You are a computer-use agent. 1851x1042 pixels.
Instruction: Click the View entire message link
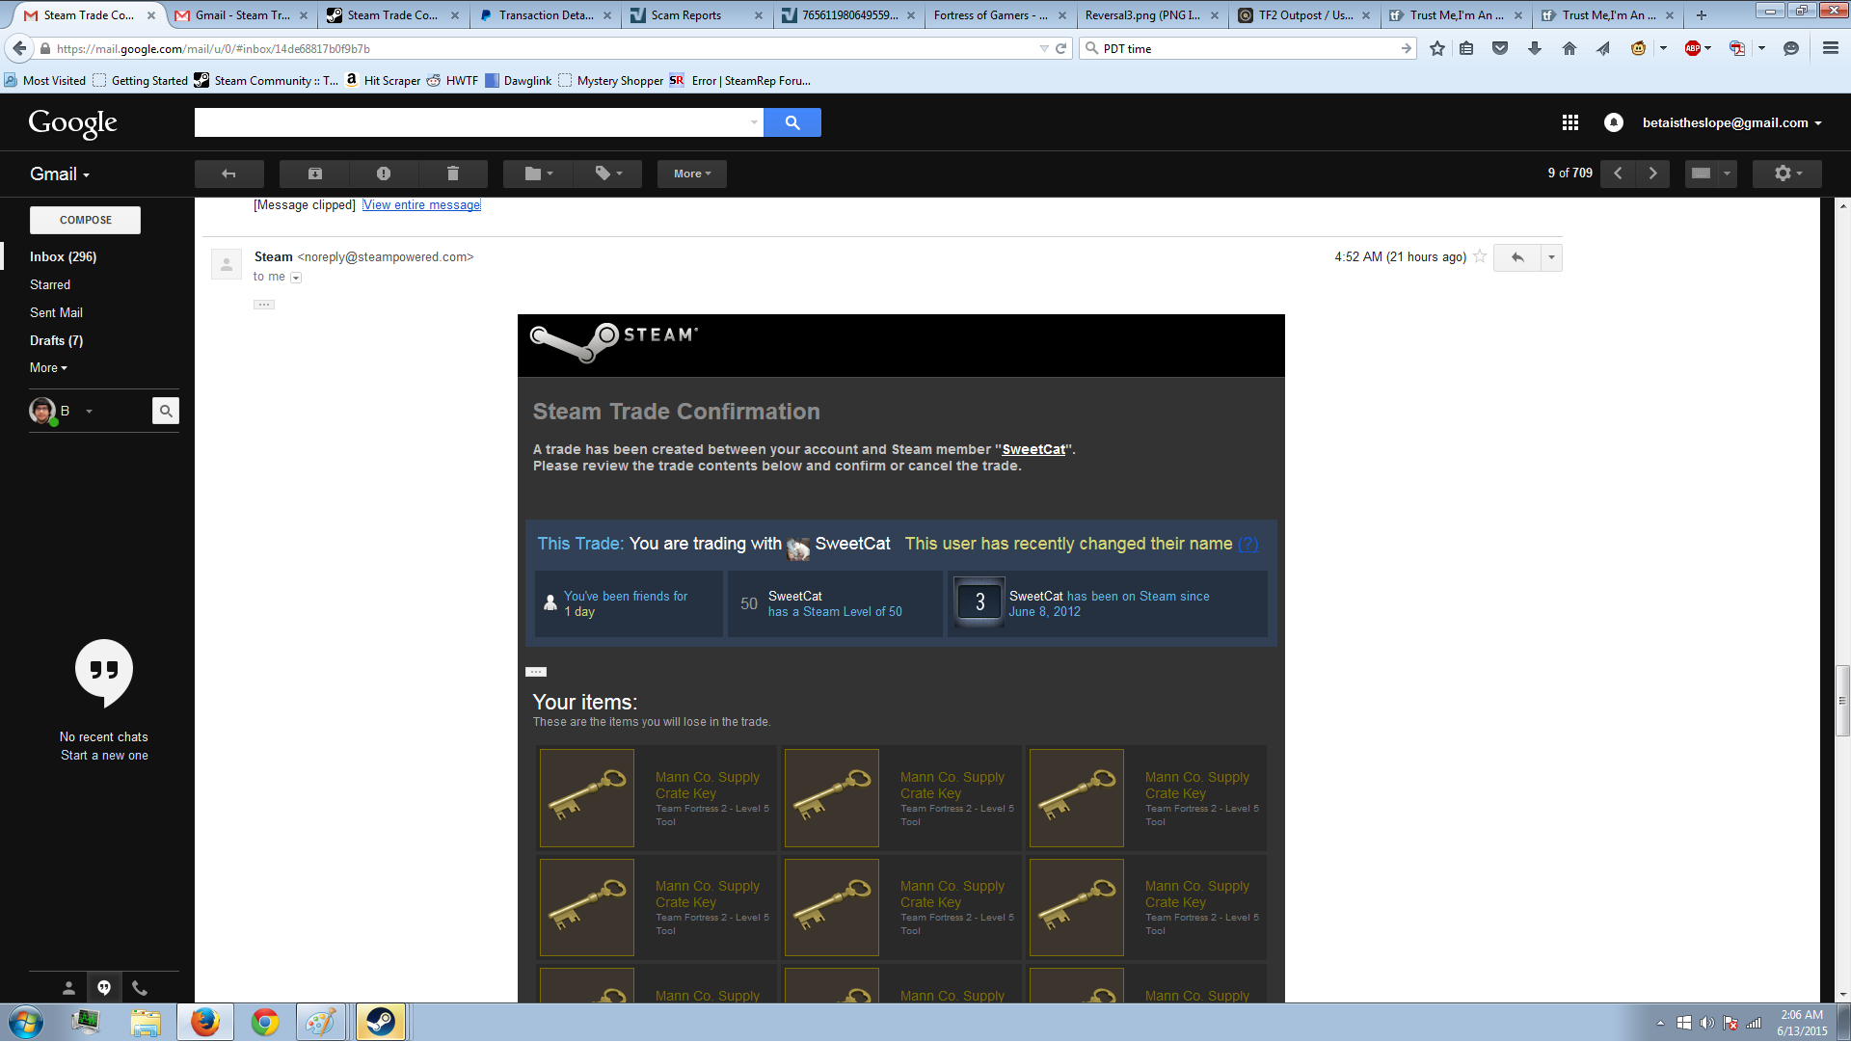[x=421, y=205]
